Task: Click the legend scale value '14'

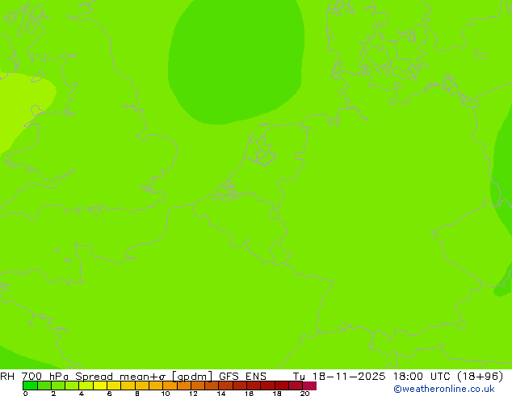Action: [x=221, y=394]
